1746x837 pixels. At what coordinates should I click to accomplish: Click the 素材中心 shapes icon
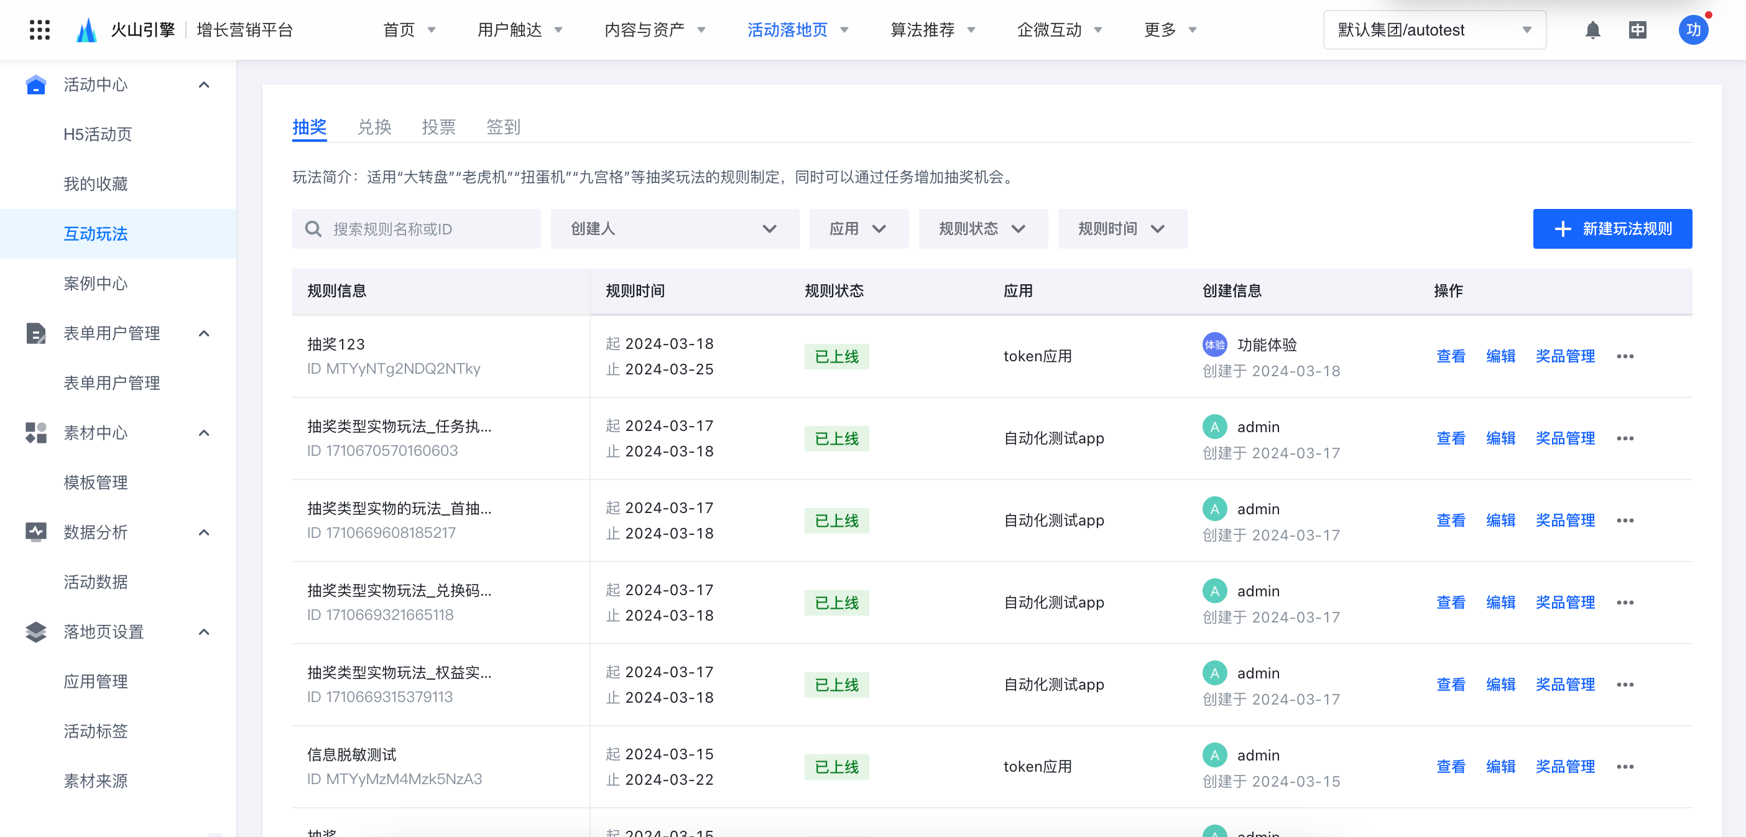click(36, 433)
